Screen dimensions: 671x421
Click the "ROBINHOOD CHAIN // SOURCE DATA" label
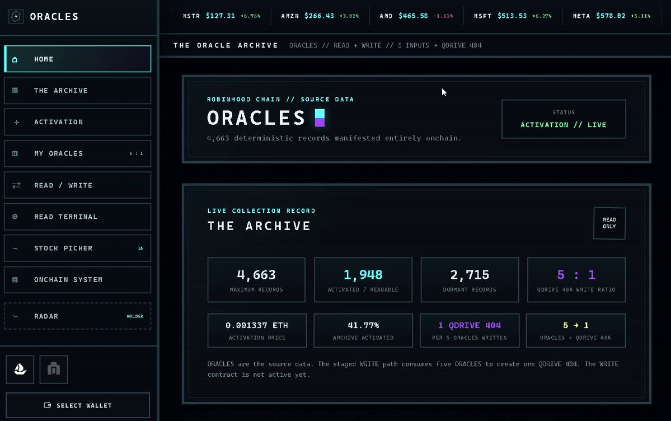[x=280, y=99]
